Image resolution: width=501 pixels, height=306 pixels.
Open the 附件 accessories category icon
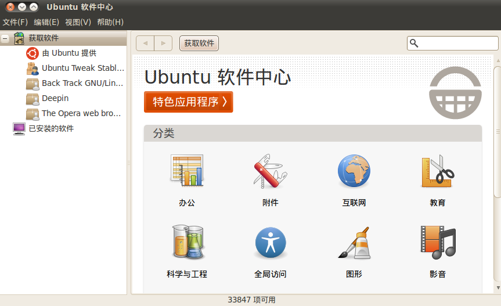pyautogui.click(x=271, y=171)
